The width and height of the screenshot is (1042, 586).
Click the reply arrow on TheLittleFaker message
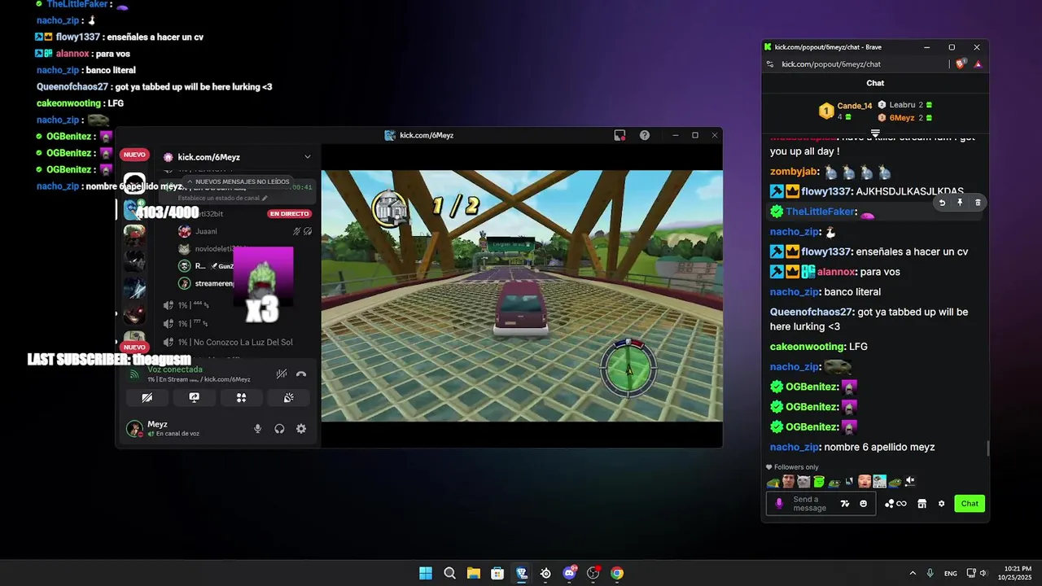942,203
